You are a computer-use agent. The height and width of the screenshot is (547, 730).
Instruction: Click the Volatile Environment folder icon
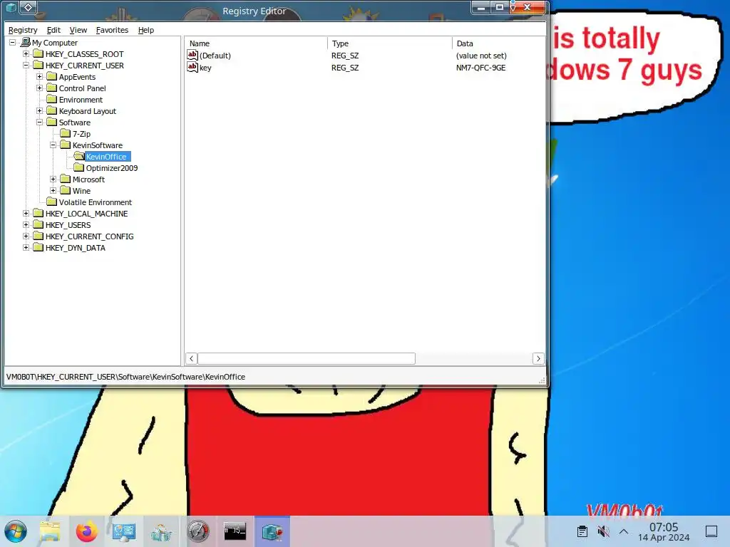tap(51, 202)
